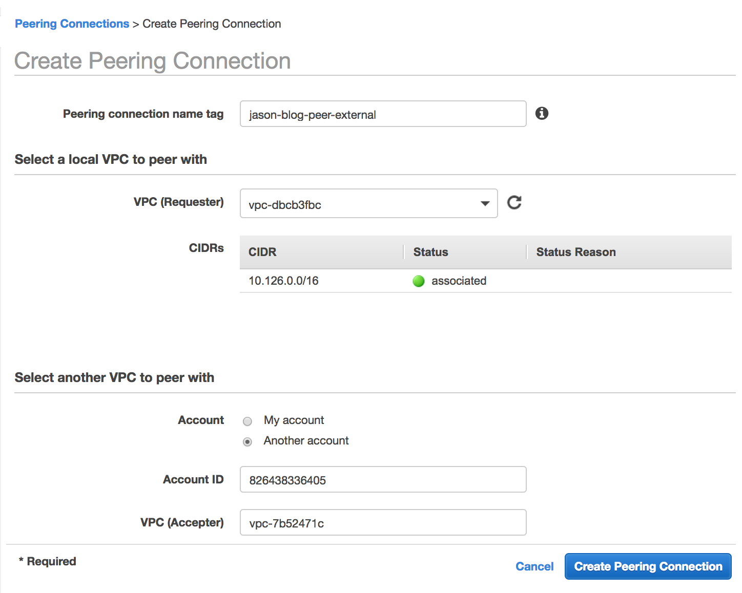The image size is (742, 593).
Task: Click the name tag info icon
Action: click(542, 113)
